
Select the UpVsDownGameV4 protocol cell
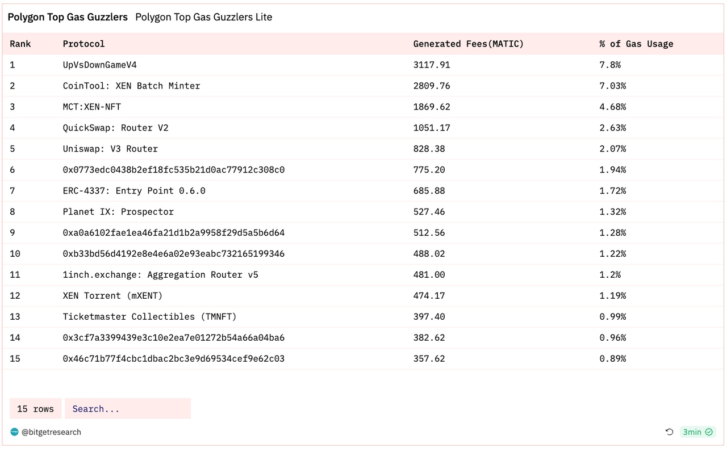pos(99,65)
